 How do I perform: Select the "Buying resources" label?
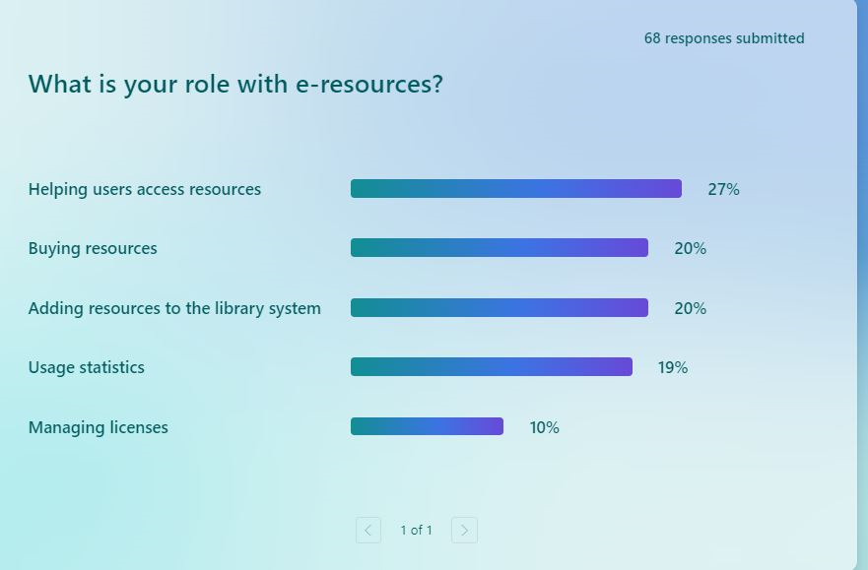click(93, 248)
